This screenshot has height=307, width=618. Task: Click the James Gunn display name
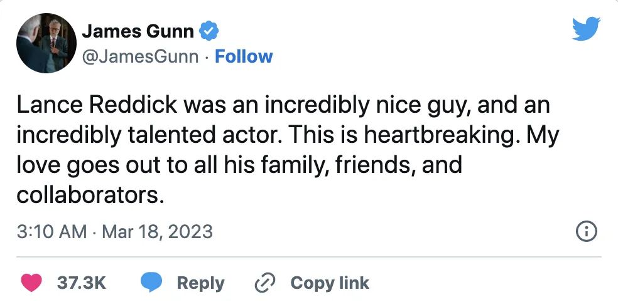pos(138,32)
